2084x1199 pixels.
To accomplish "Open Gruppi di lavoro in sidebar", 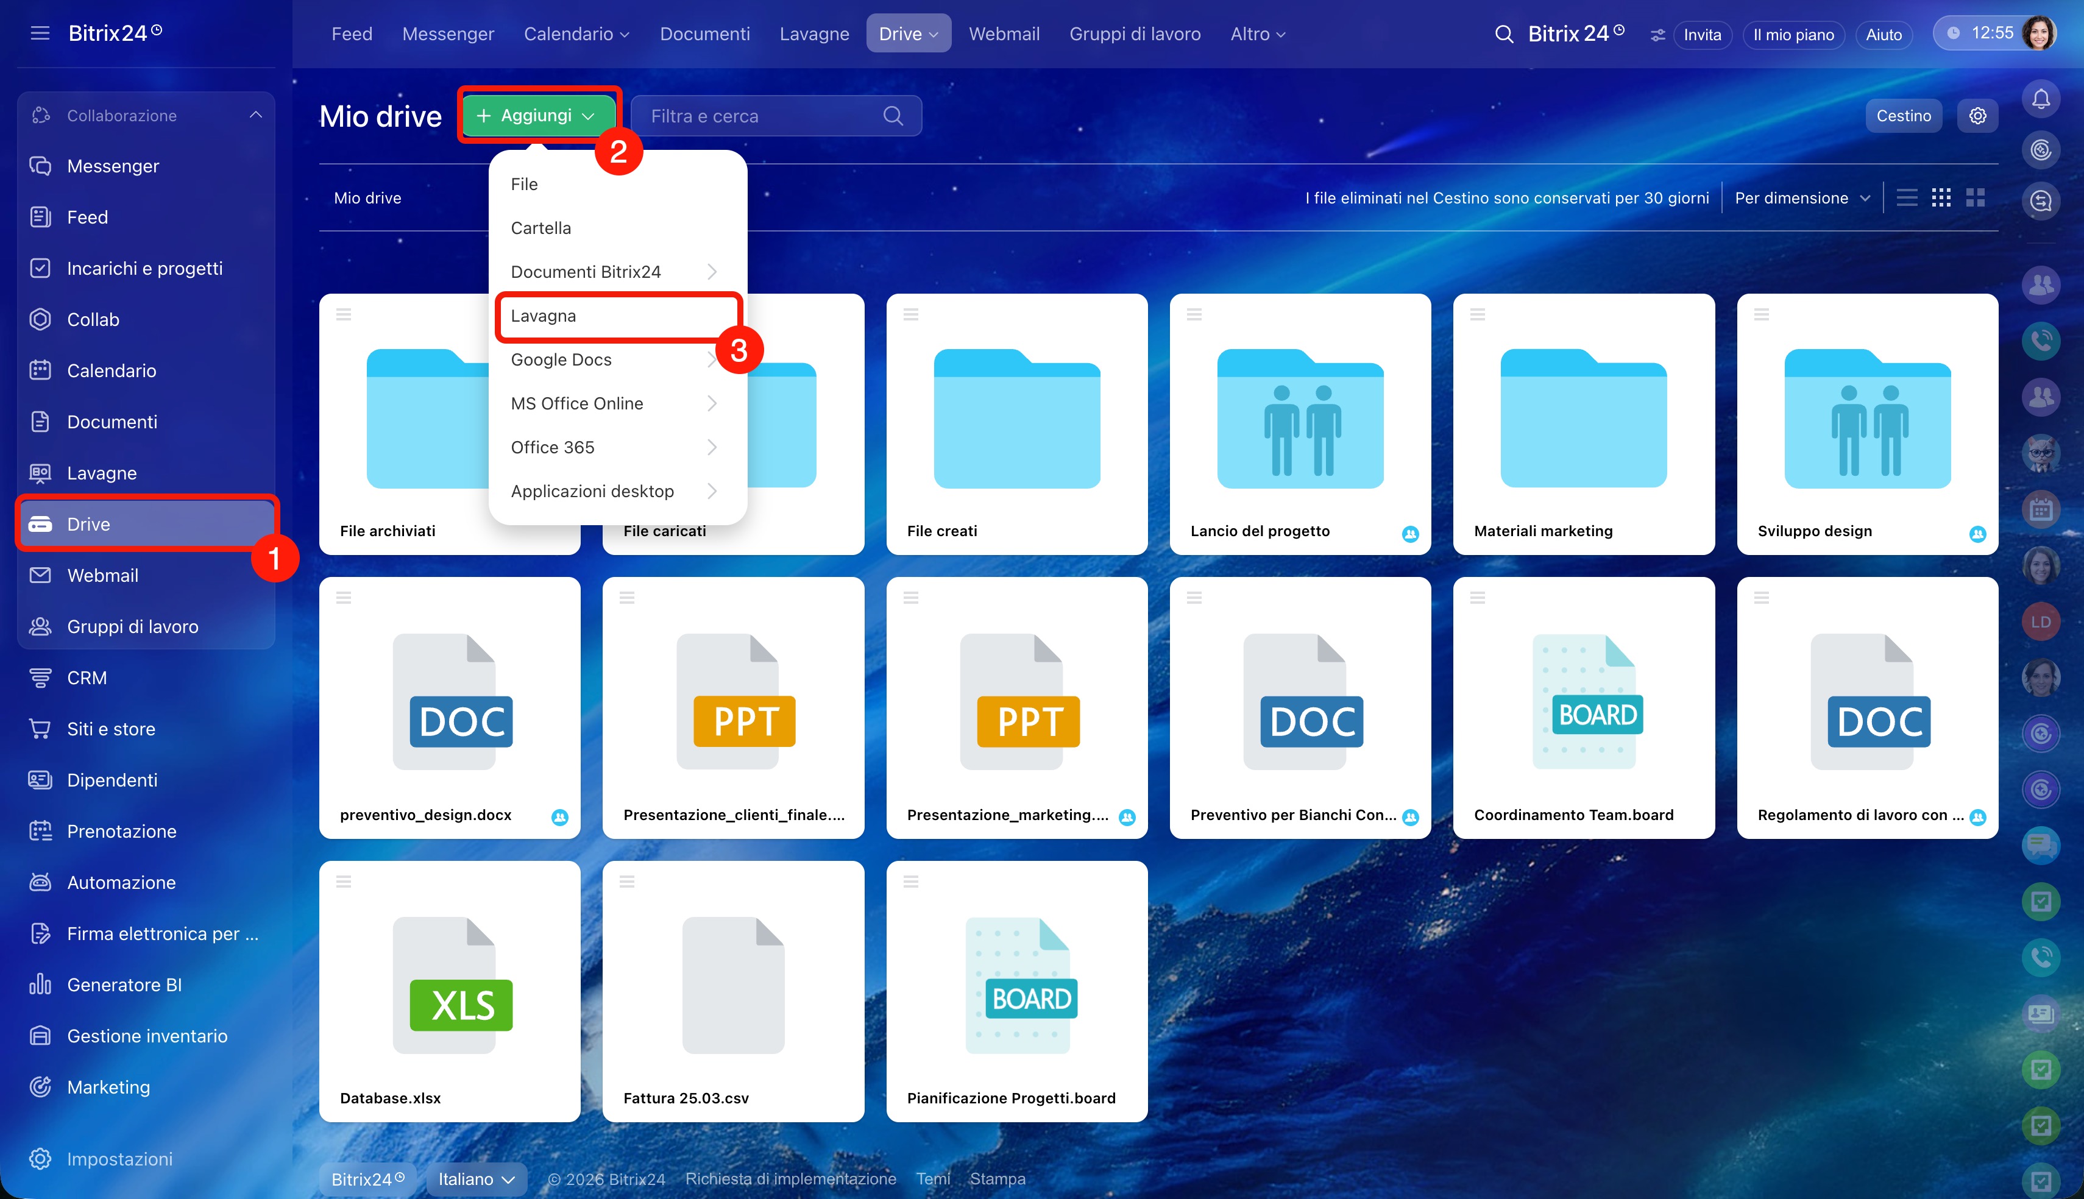I will tap(147, 627).
